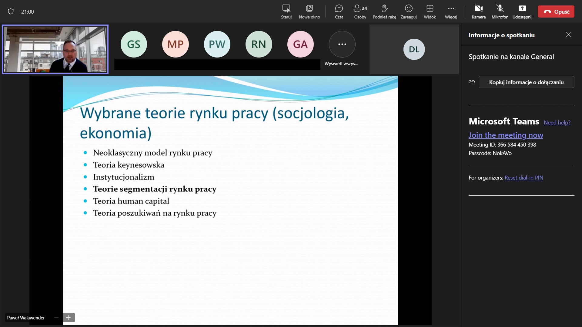This screenshot has width=582, height=327.
Task: Click the Join the meeting now link
Action: click(x=506, y=135)
